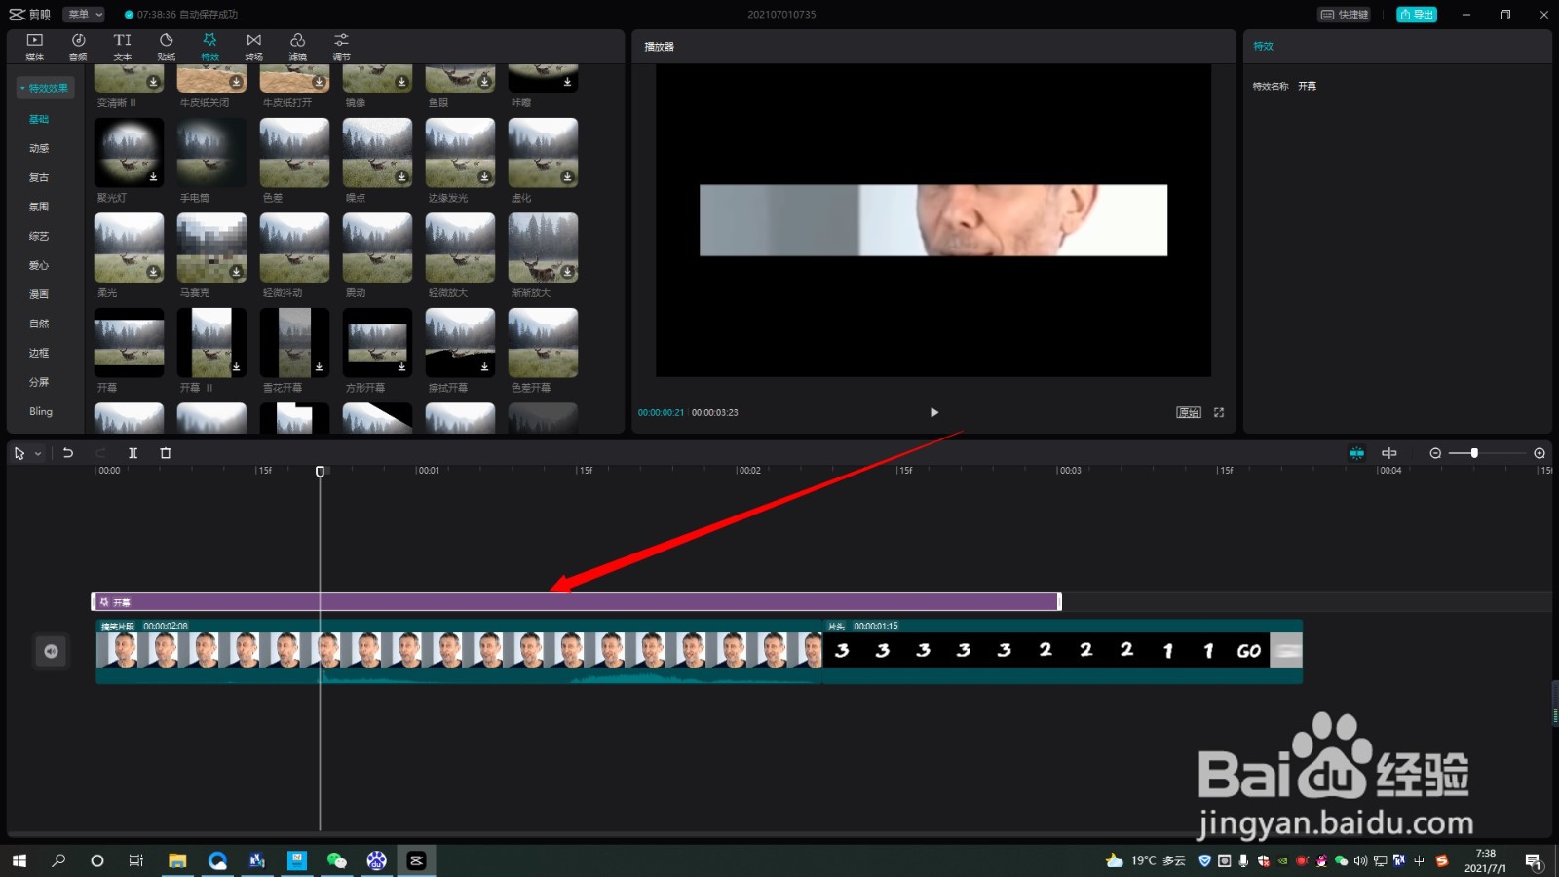Toggle preview axis alignment icon
The width and height of the screenshot is (1559, 877).
(x=1389, y=453)
